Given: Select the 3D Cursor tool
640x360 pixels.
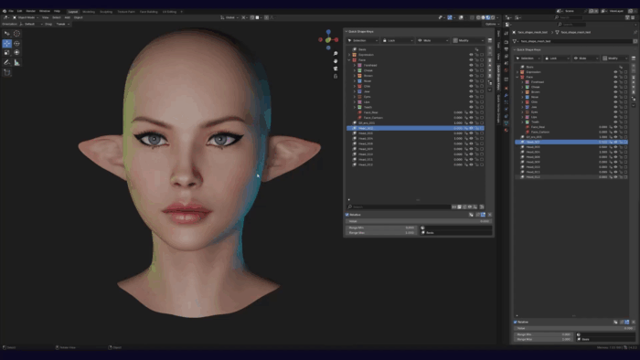Looking at the screenshot, I should (x=16, y=34).
